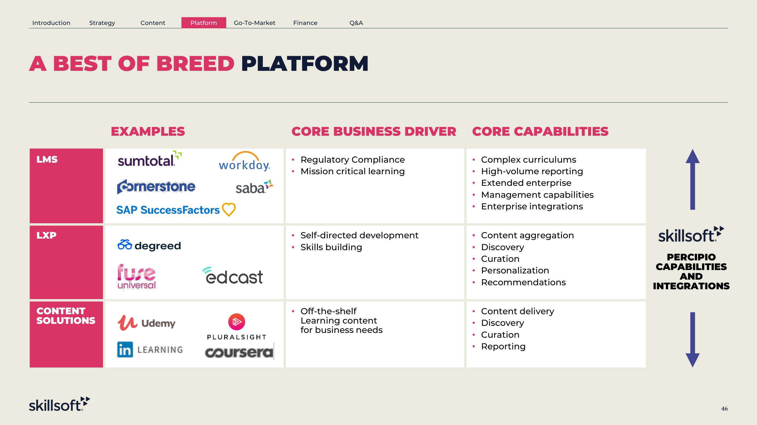
Task: Select the Management capabilities bullet
Action: coord(537,195)
